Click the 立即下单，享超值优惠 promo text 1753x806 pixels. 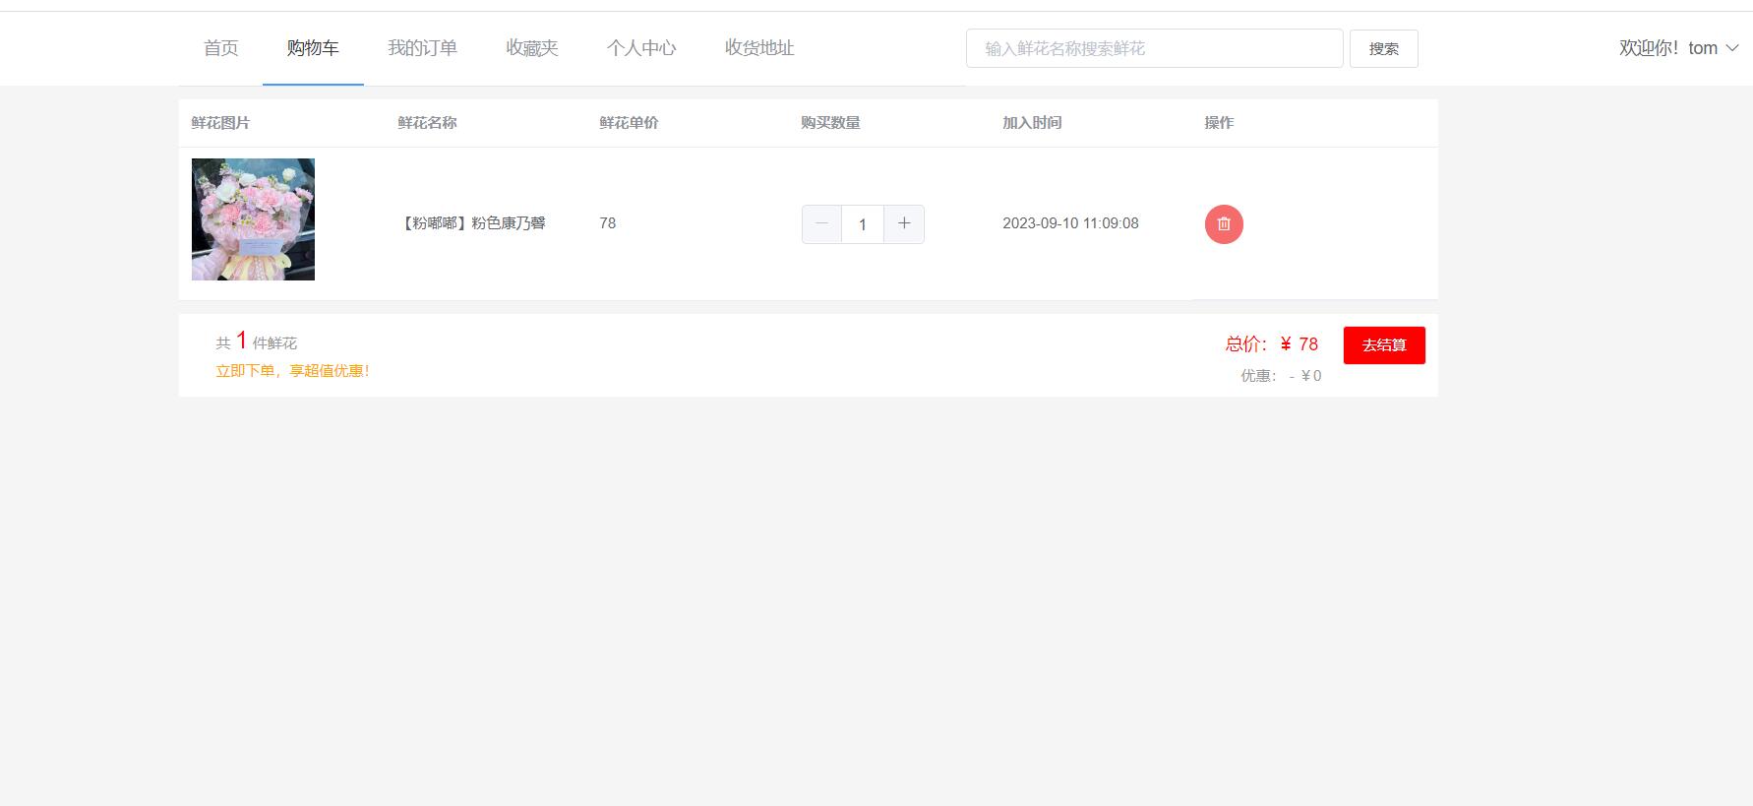(x=292, y=371)
